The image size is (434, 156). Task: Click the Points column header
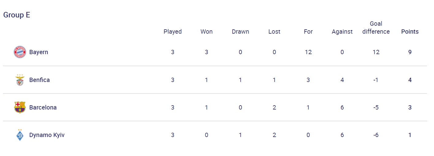click(x=410, y=32)
